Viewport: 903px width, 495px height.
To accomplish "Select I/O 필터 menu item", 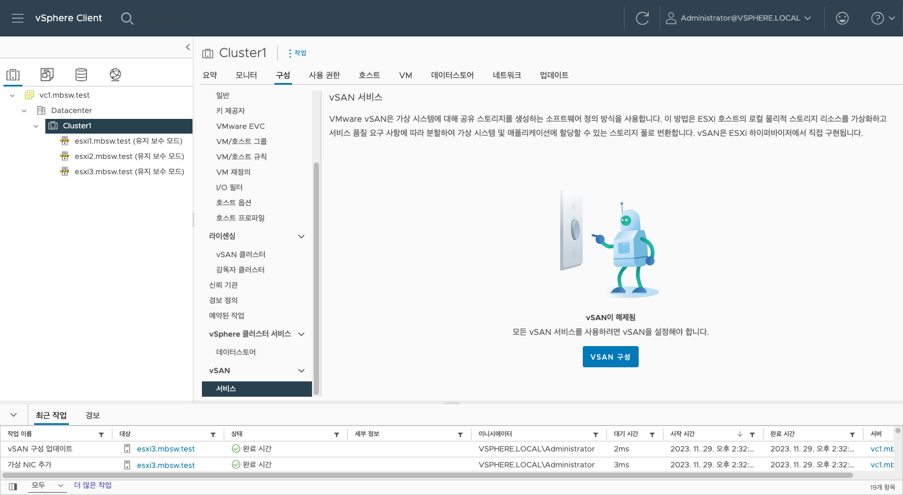I will click(x=229, y=187).
